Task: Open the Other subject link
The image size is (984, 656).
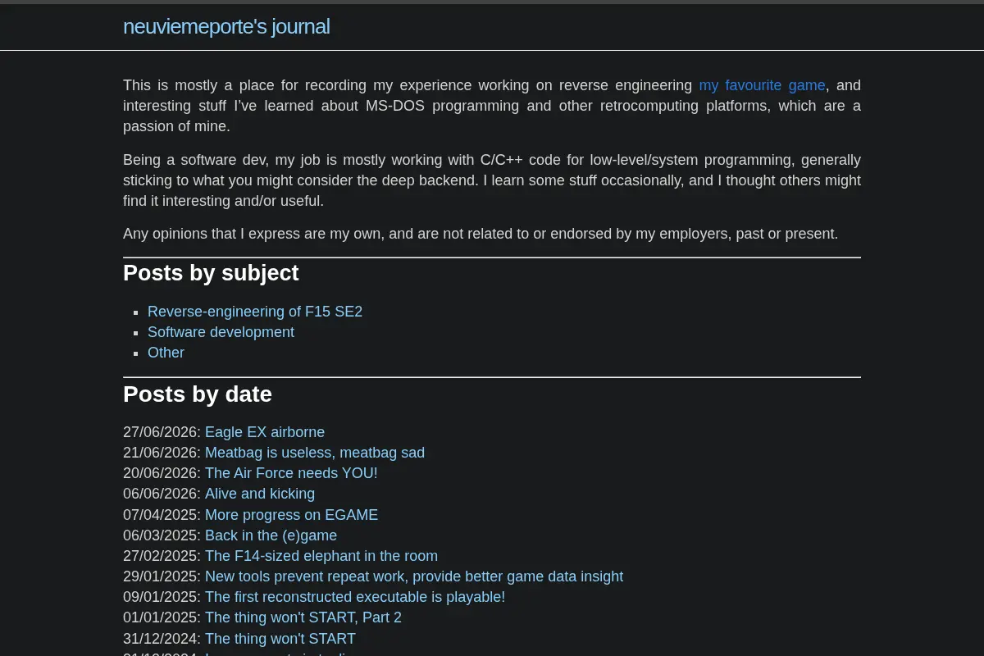Action: [166, 353]
